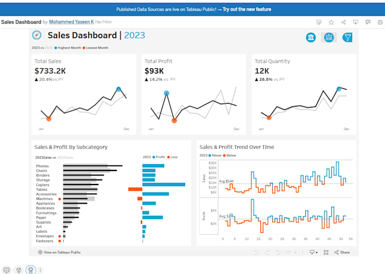
Task: Click the $93K Total Profit value
Action: [x=154, y=71]
